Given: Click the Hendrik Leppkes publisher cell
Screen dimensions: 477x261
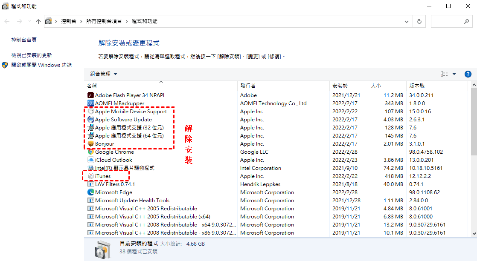Looking at the screenshot, I should pyautogui.click(x=260, y=184).
